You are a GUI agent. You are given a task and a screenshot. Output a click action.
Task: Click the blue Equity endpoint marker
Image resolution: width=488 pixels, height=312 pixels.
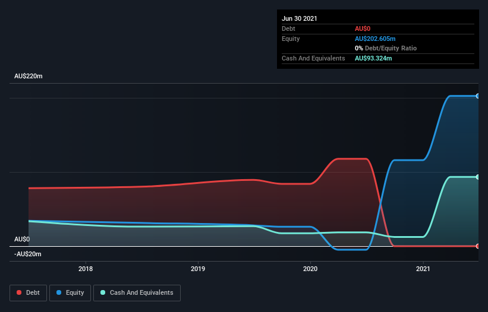(478, 96)
